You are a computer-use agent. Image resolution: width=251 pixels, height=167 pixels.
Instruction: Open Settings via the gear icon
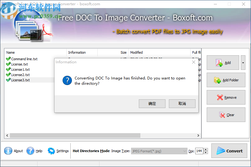click(x=51, y=151)
